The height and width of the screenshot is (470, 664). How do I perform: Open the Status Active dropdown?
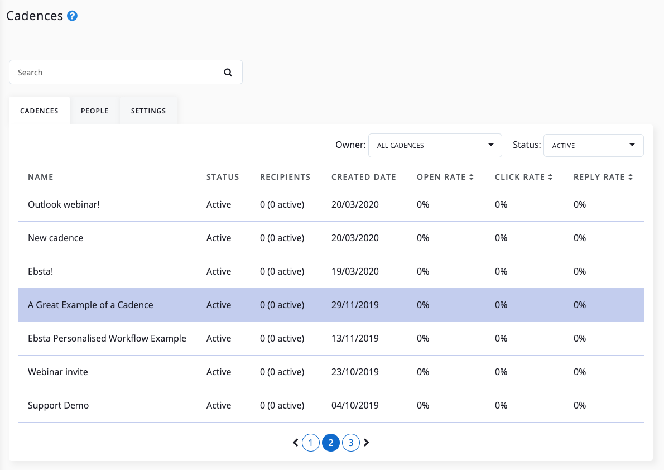click(x=593, y=145)
